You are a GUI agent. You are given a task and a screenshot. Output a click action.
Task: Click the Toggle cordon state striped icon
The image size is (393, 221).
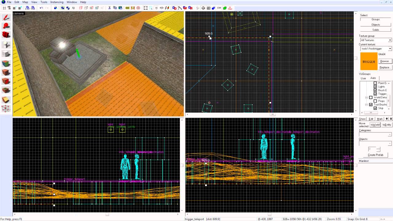click(127, 8)
